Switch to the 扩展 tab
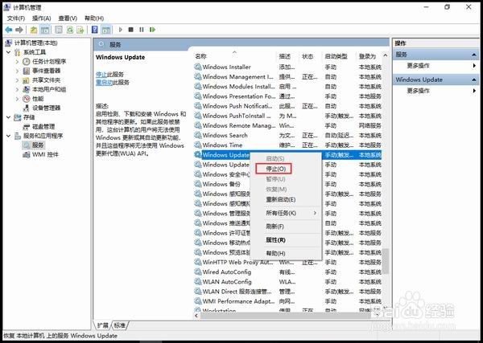 click(103, 325)
